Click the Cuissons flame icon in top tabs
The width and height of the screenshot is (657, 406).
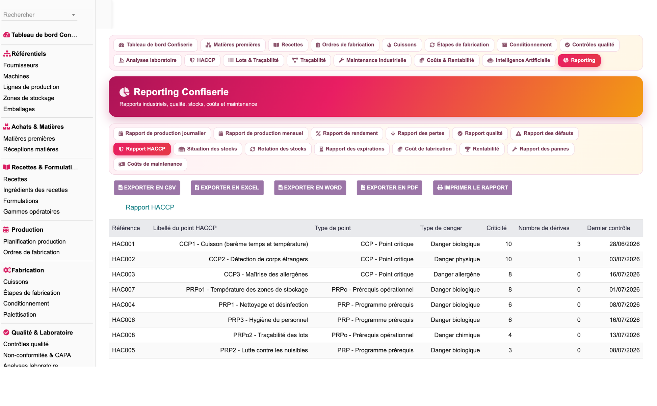(x=389, y=45)
